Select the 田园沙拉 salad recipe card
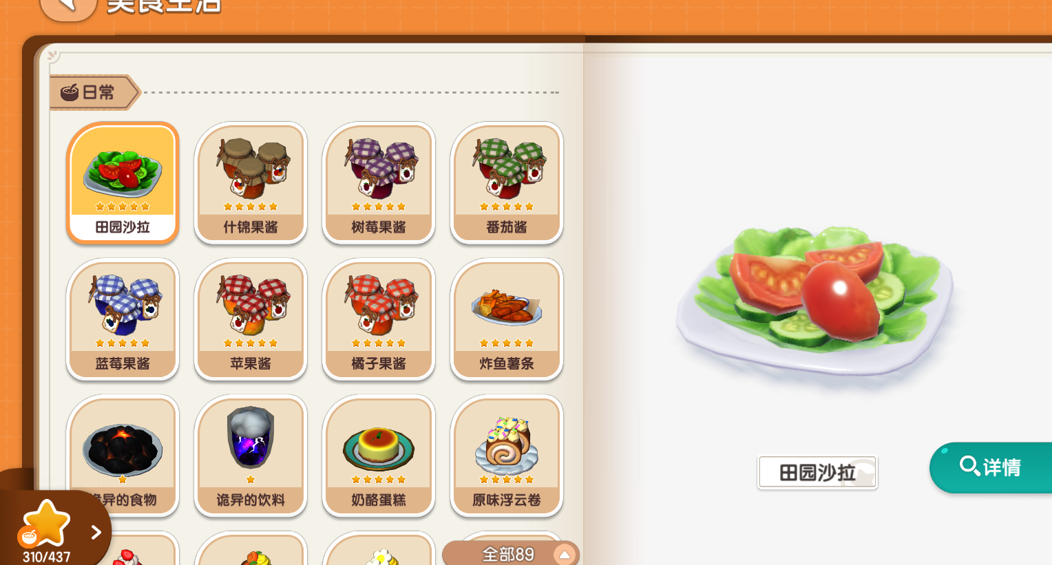Image resolution: width=1052 pixels, height=565 pixels. tap(123, 183)
